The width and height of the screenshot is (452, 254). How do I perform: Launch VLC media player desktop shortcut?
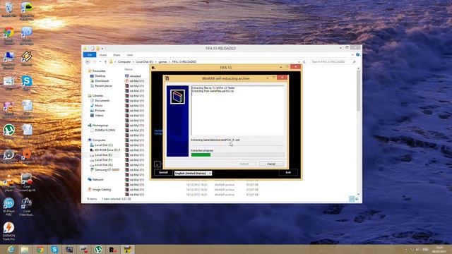[x=9, y=183]
